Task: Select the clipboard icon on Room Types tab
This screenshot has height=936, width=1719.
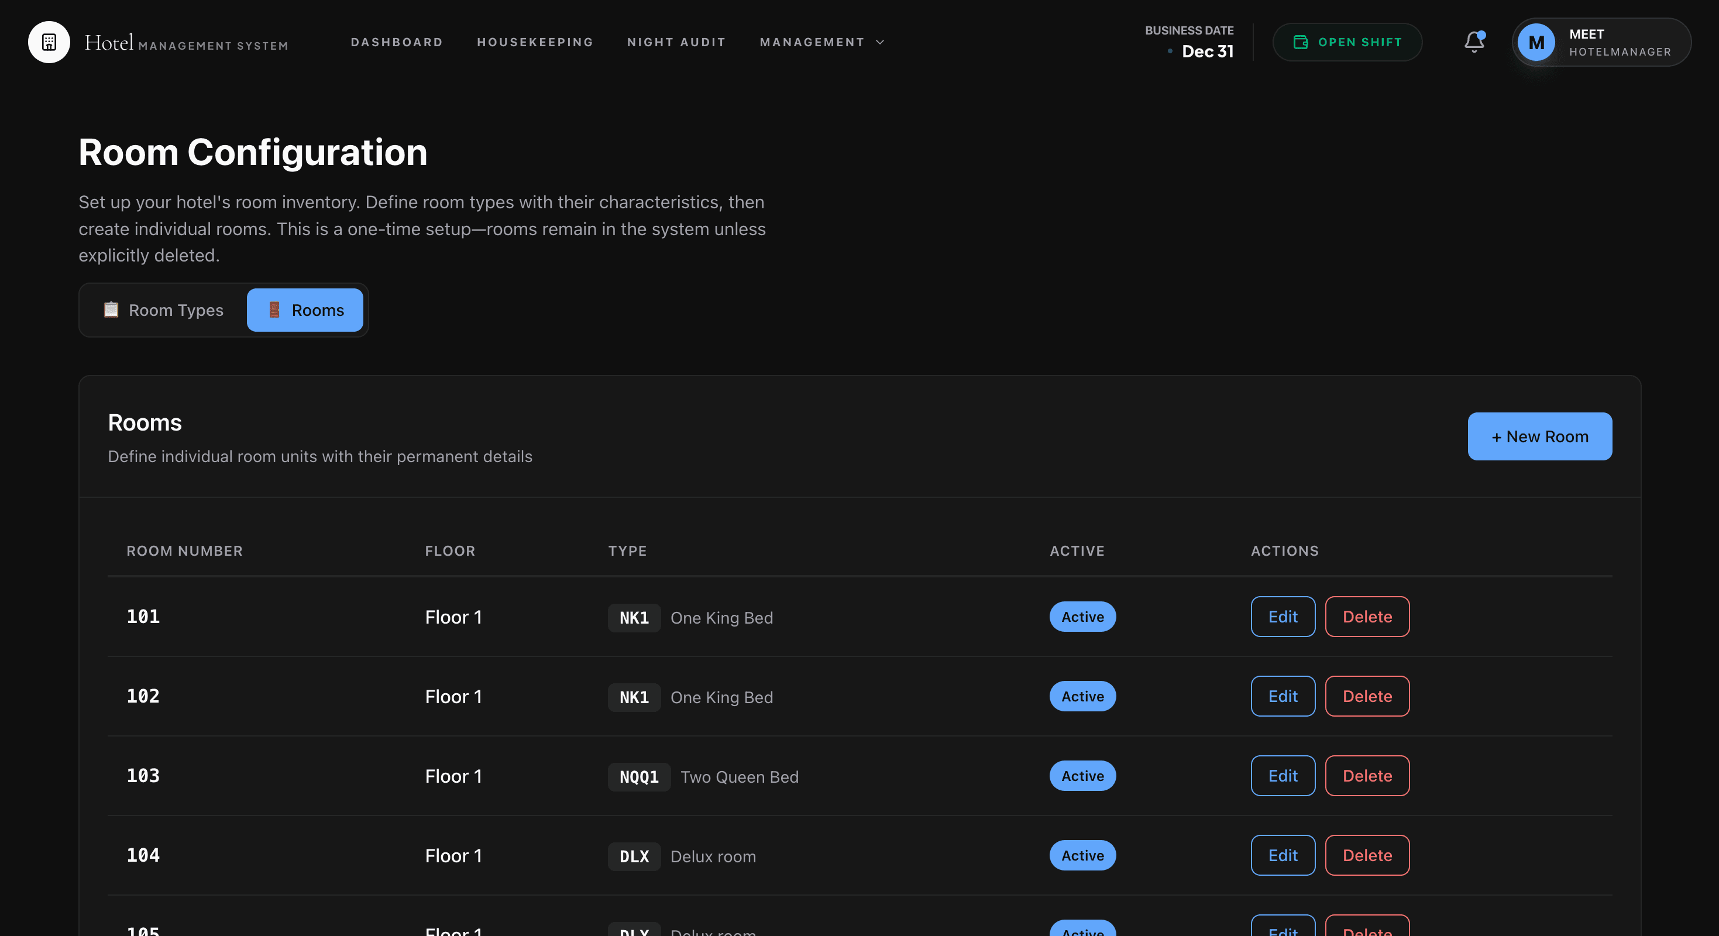Action: pyautogui.click(x=110, y=309)
